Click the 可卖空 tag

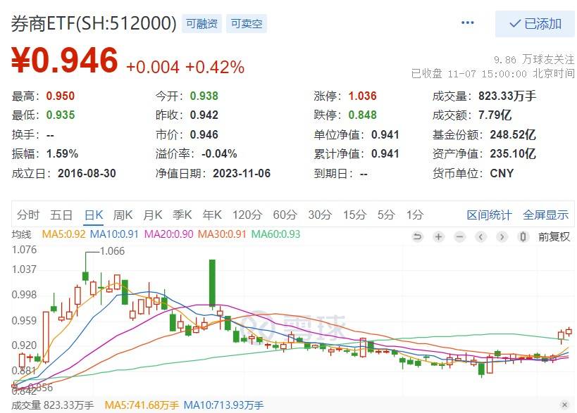[x=246, y=24]
